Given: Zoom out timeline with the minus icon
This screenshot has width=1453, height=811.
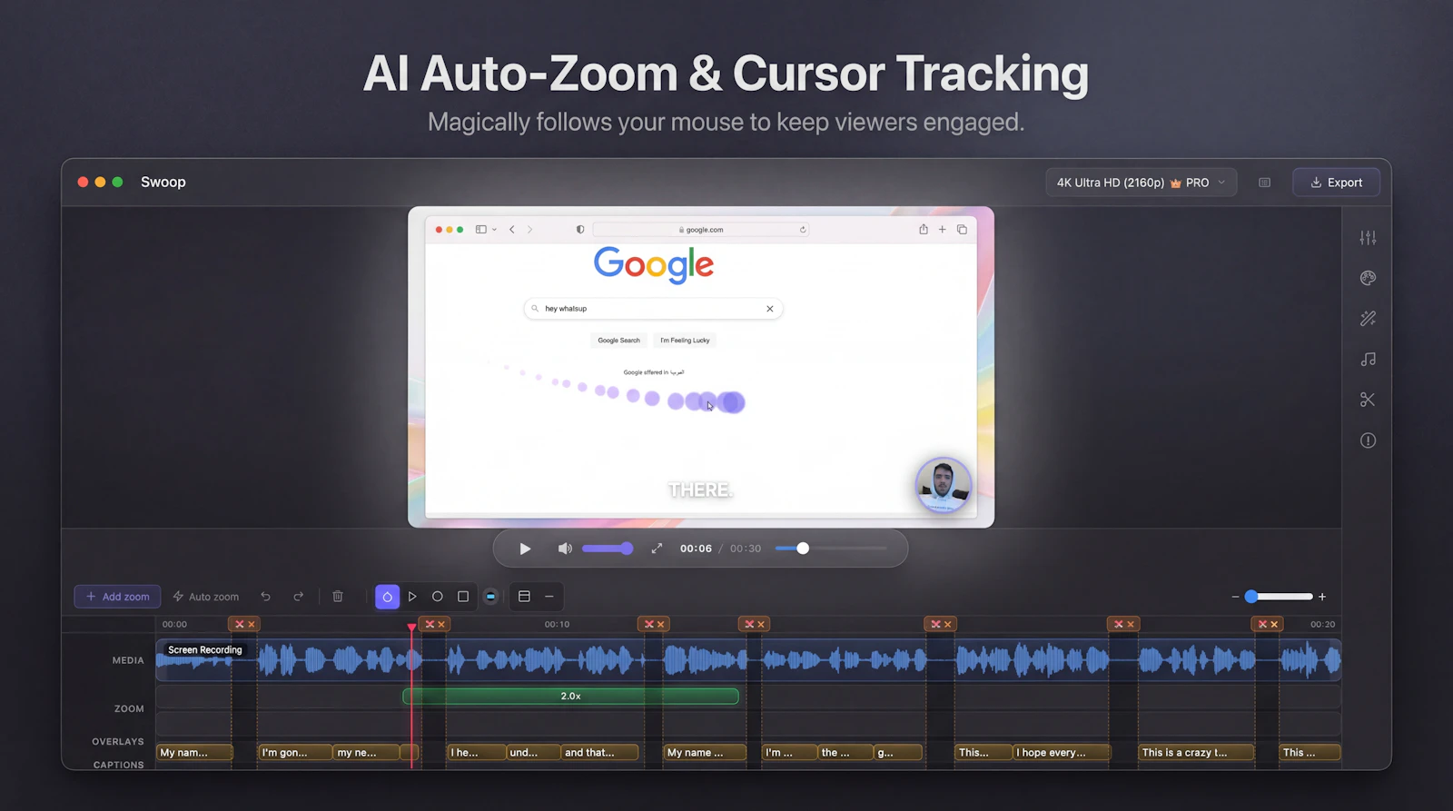Looking at the screenshot, I should tap(1235, 597).
